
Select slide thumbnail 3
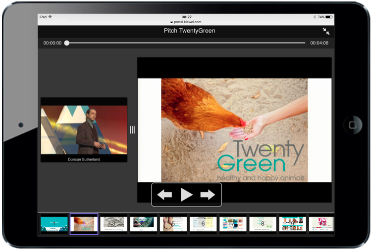(x=114, y=224)
